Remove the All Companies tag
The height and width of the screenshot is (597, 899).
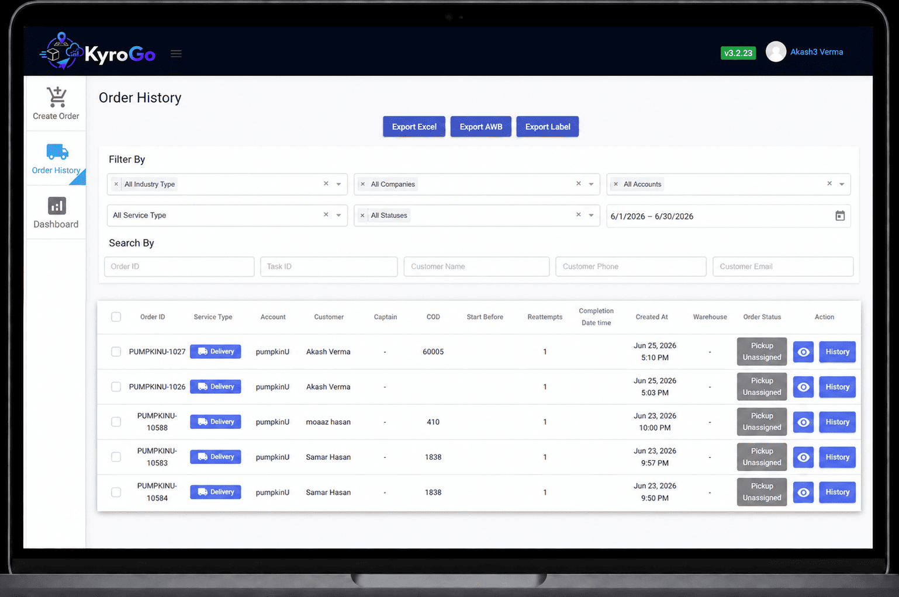362,184
